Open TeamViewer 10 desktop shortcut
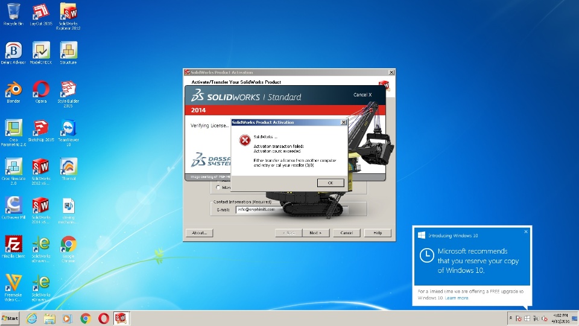The width and height of the screenshot is (579, 326). click(x=68, y=133)
